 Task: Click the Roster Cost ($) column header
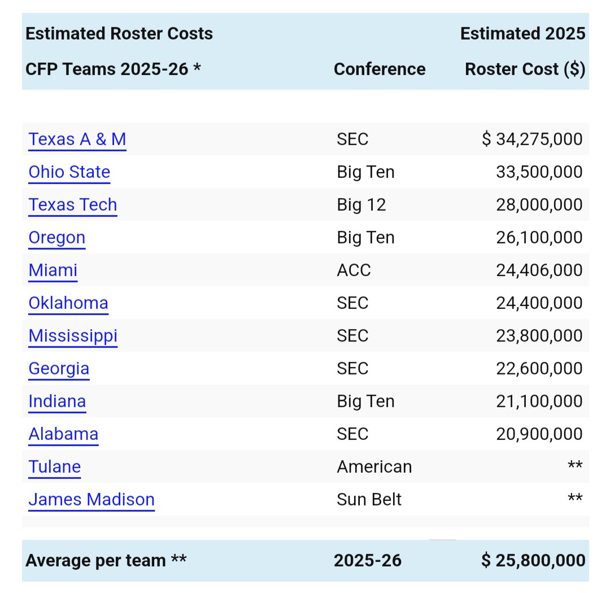click(x=525, y=69)
